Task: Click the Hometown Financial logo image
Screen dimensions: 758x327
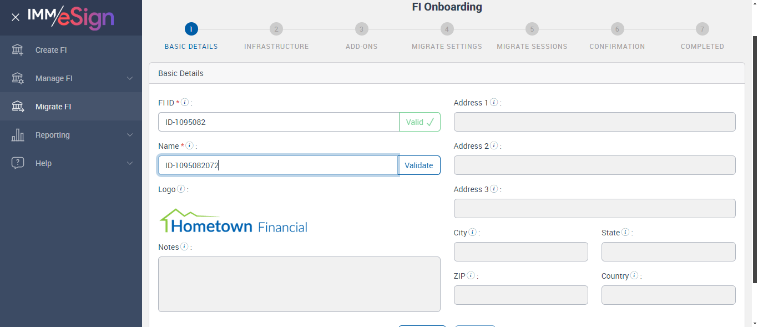Action: pos(234,222)
